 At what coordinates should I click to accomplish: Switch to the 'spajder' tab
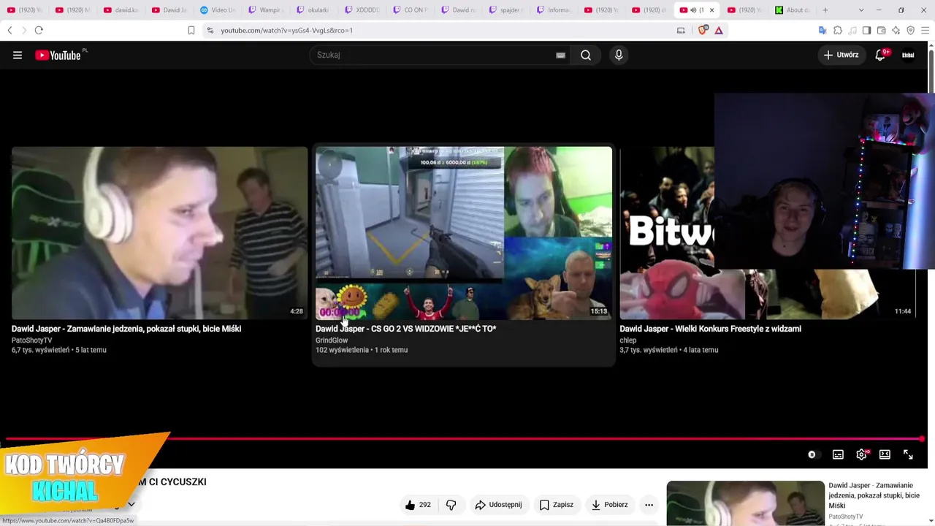coord(505,10)
